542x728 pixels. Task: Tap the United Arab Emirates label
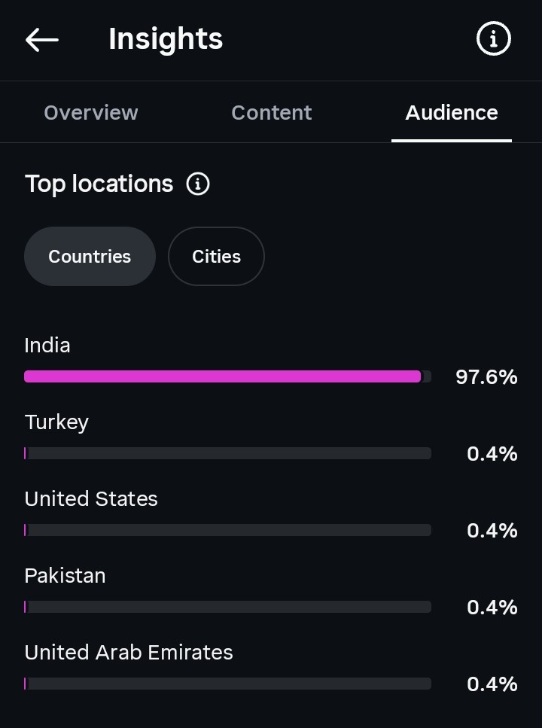(129, 652)
